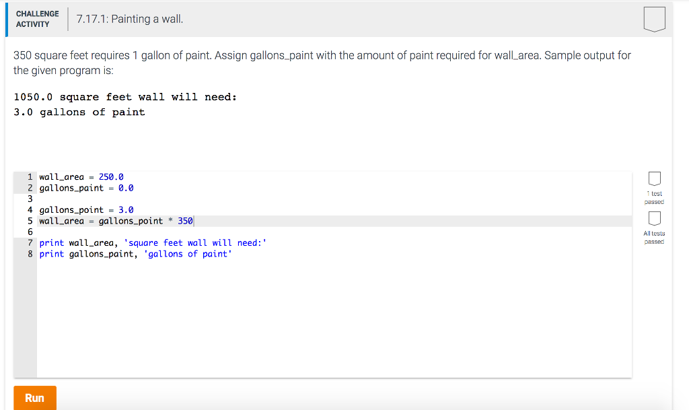Image resolution: width=689 pixels, height=410 pixels.
Task: Select line number 1 in the gutter
Action: tap(28, 176)
